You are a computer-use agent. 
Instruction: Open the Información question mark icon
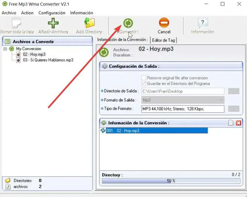(x=203, y=23)
